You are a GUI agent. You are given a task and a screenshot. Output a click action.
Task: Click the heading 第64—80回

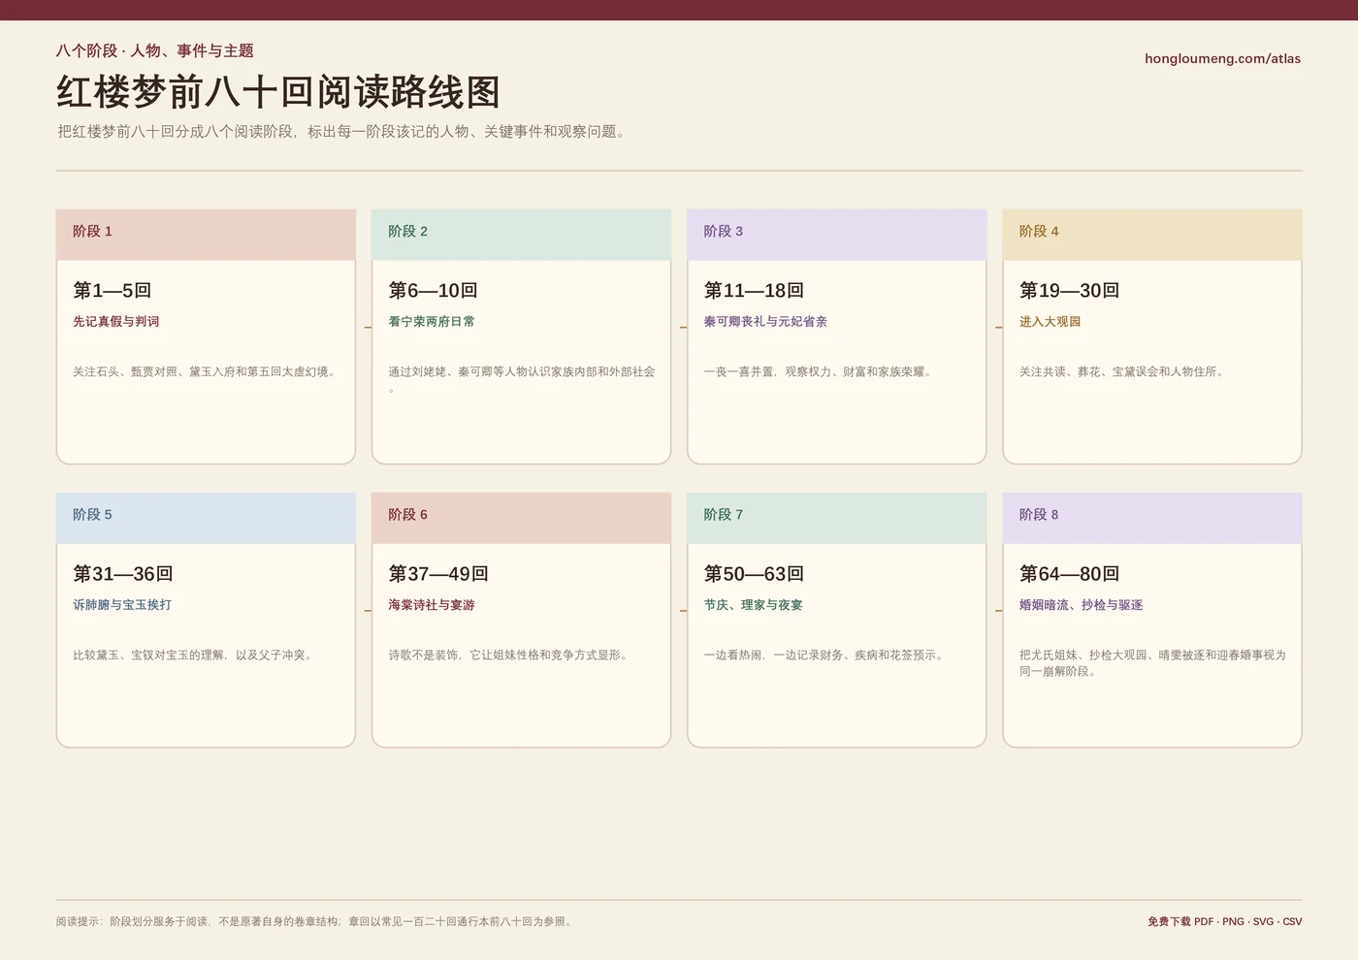(1069, 573)
